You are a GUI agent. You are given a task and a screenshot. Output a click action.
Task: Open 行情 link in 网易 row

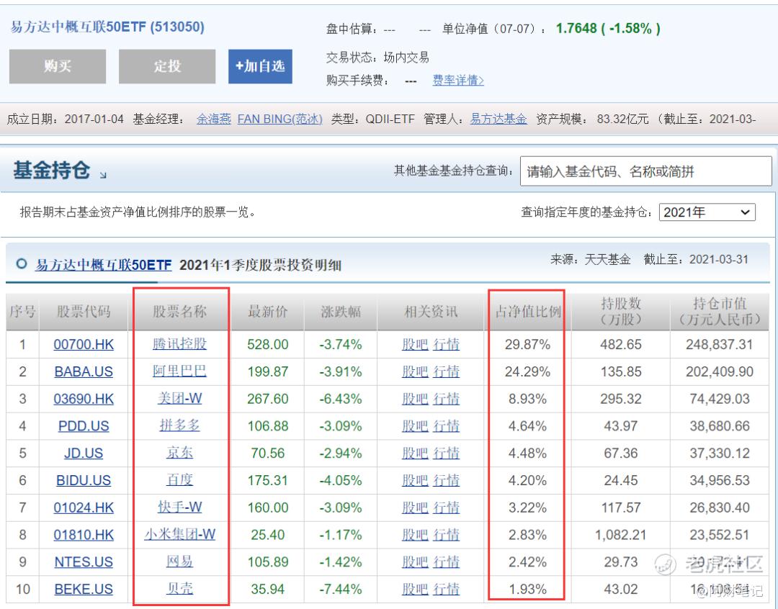[x=446, y=562]
